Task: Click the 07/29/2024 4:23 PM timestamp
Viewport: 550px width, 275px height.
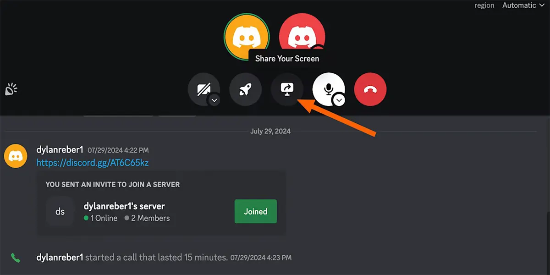Action: [x=261, y=258]
